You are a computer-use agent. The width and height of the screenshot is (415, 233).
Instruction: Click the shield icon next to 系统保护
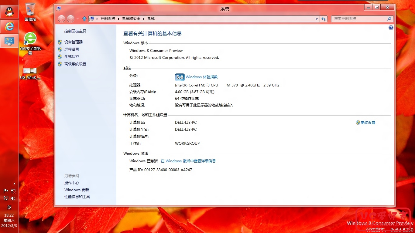coord(60,57)
